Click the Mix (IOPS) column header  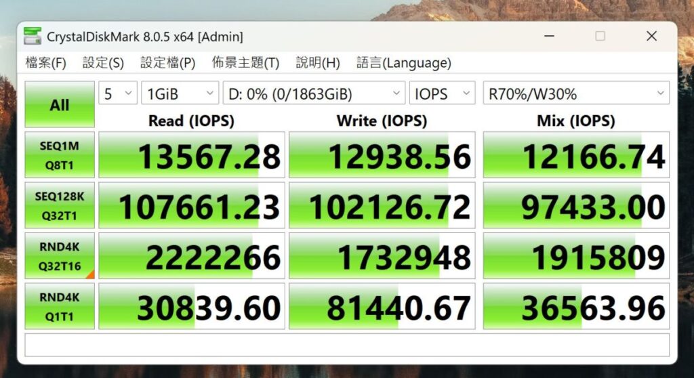tap(576, 121)
